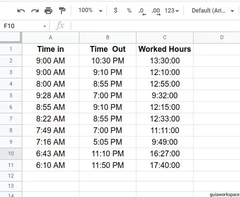The width and height of the screenshot is (240, 197).
Task: Select cell with 12:55:00
Action: (165, 84)
